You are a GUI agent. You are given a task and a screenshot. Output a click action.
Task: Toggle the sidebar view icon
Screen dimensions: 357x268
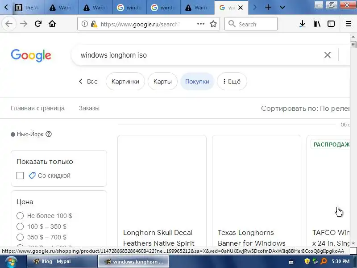pyautogui.click(x=331, y=24)
